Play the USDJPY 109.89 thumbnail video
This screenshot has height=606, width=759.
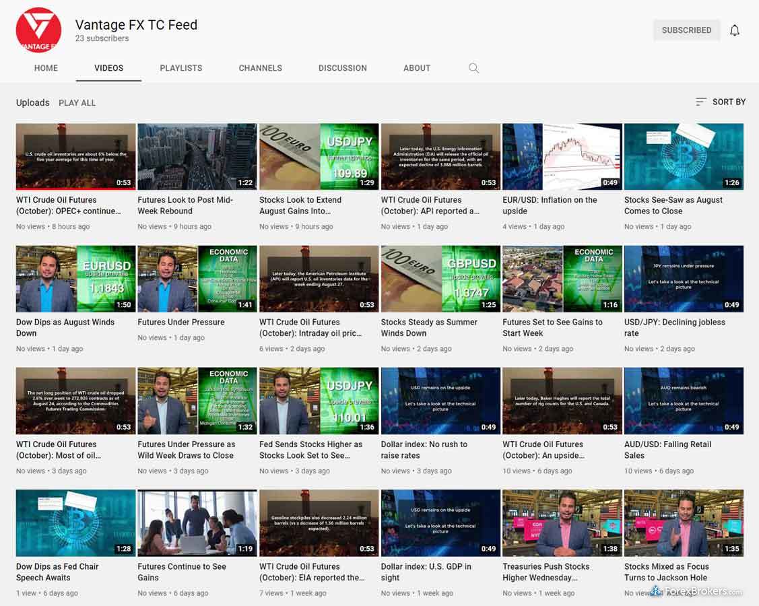(x=319, y=156)
